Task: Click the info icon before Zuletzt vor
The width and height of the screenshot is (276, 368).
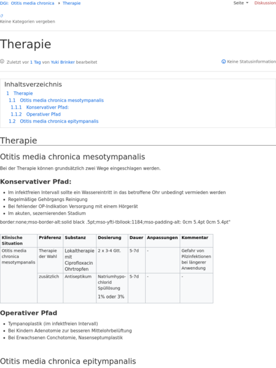Action: click(2, 61)
